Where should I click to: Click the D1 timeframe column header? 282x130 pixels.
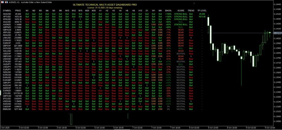147,11
